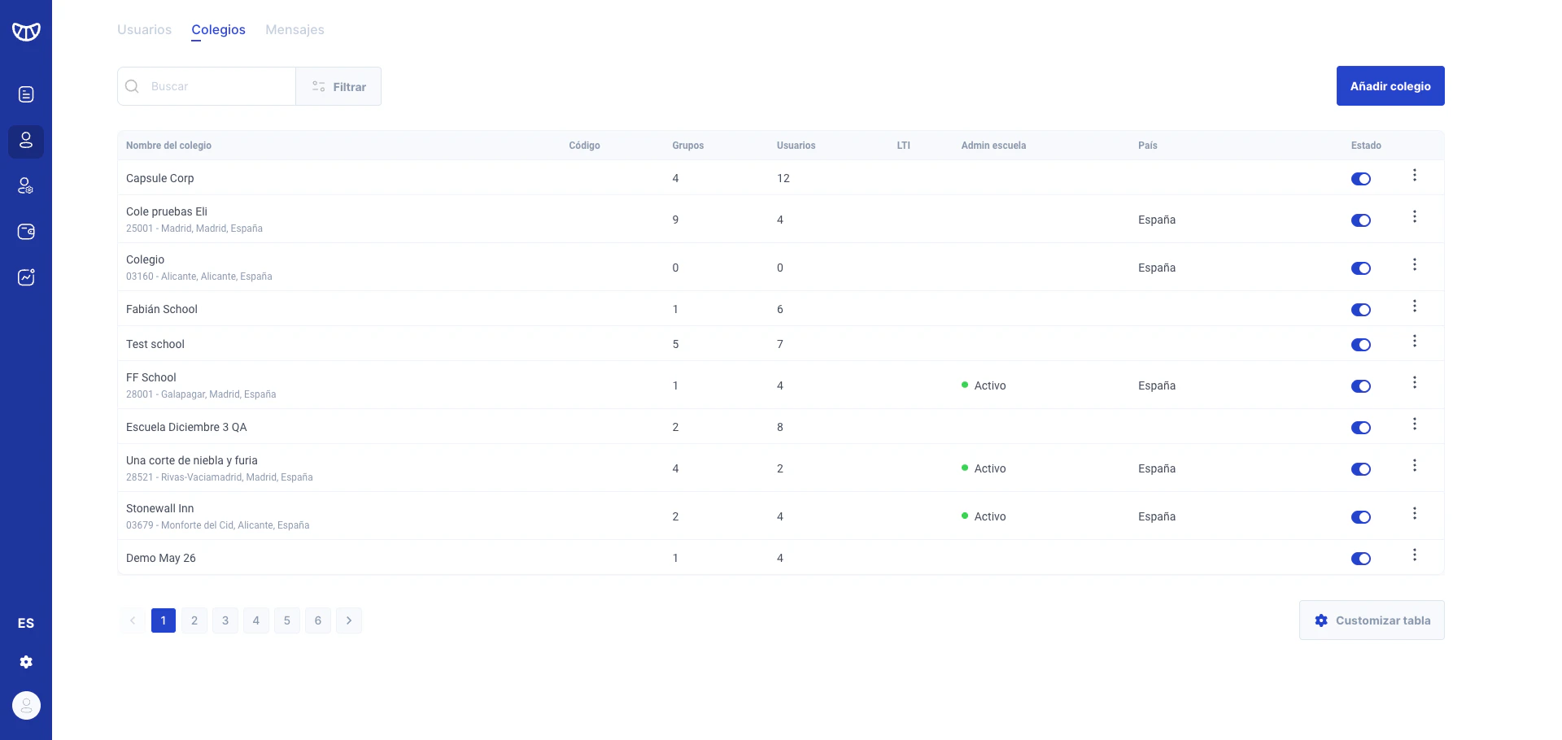
Task: Go to page 4
Action: [x=256, y=620]
